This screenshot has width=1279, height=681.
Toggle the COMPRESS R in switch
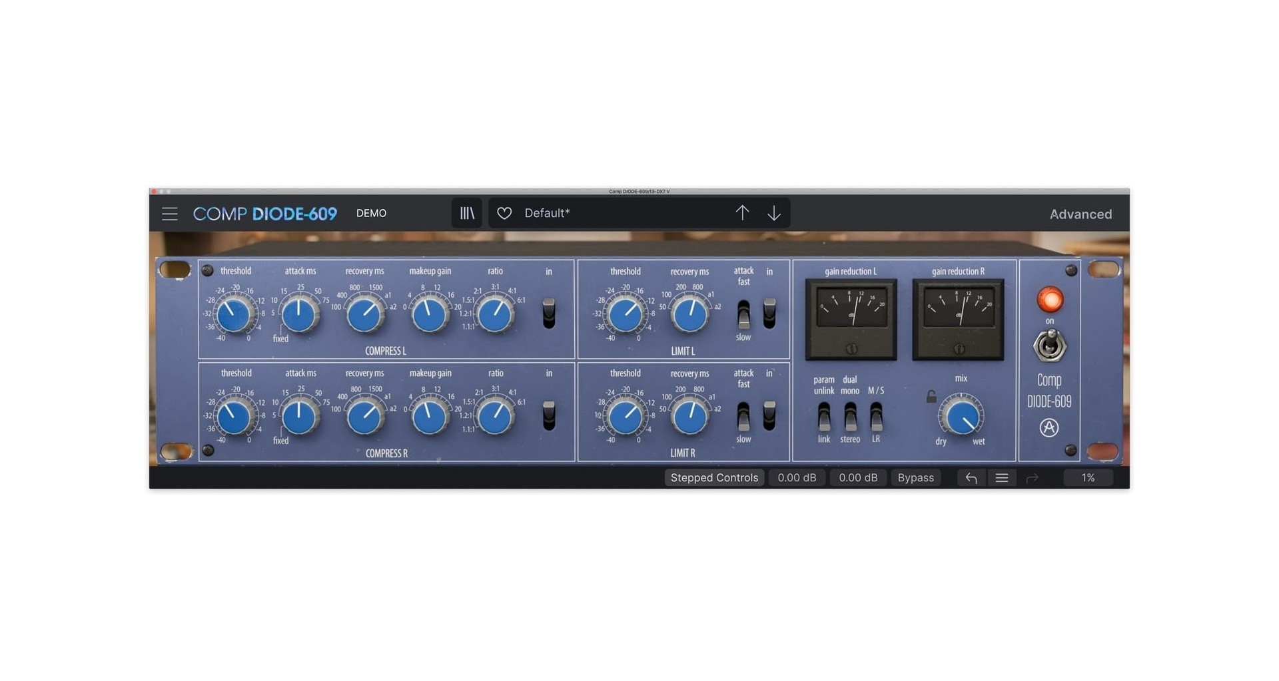click(x=549, y=415)
